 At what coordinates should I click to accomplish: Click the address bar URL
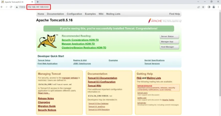tap(38, 7)
